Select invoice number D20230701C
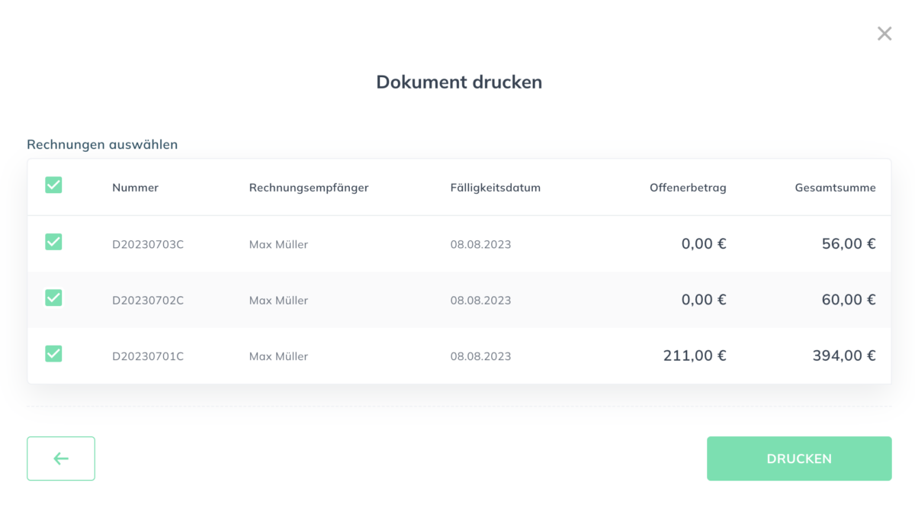 coord(148,356)
